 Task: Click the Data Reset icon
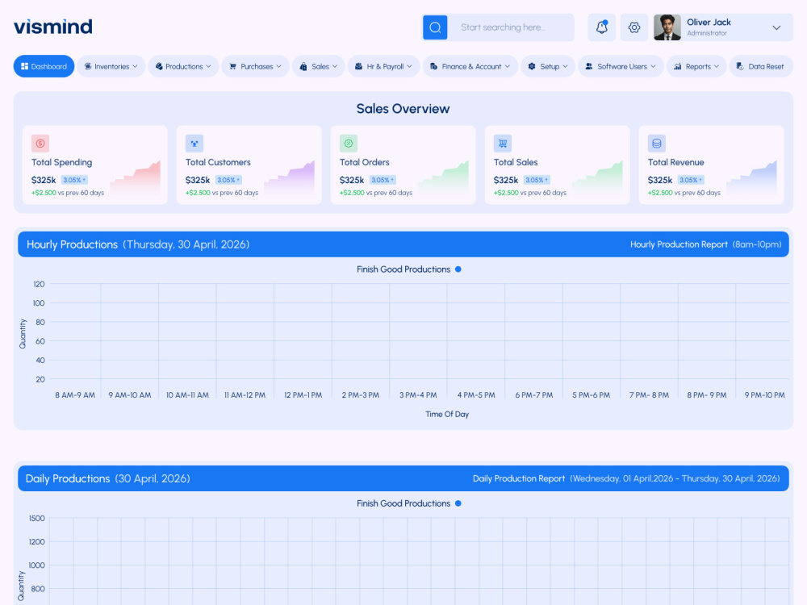click(x=739, y=66)
